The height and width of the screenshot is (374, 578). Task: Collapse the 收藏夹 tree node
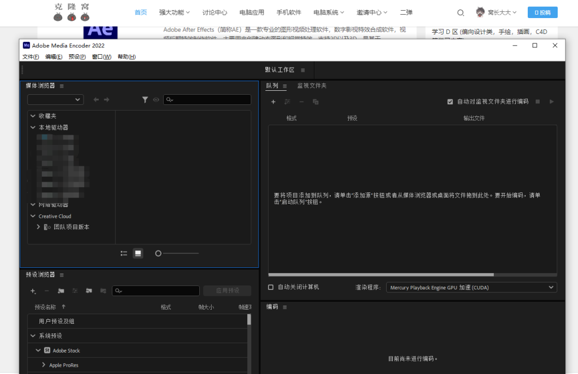tap(33, 116)
